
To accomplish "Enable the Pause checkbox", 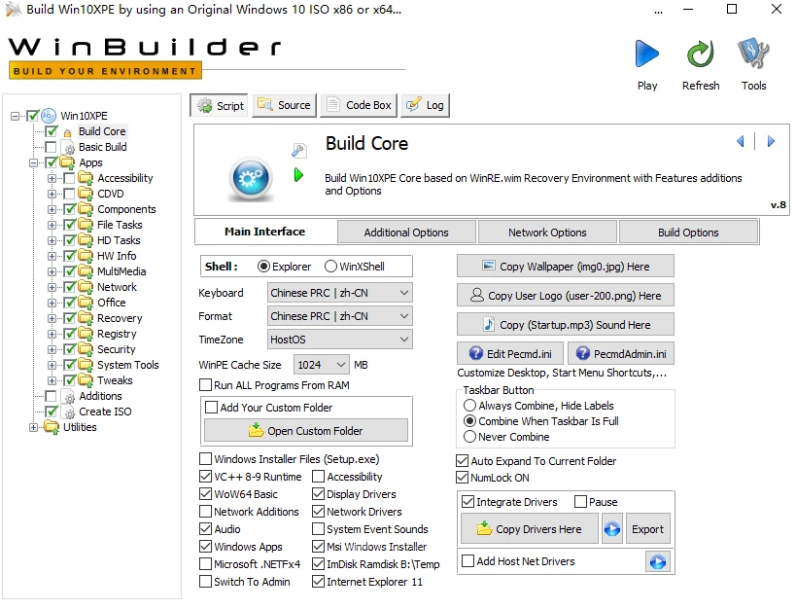I will click(580, 502).
